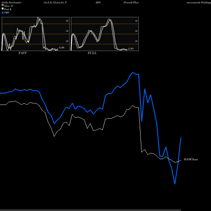
Task: Click the 6.96 value in FAST chart
Action: tap(62, 48)
